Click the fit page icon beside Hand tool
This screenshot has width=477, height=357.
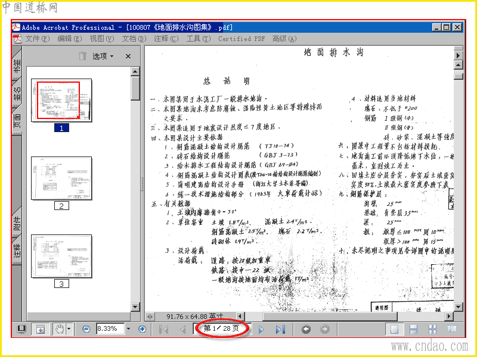pyautogui.click(x=41, y=329)
